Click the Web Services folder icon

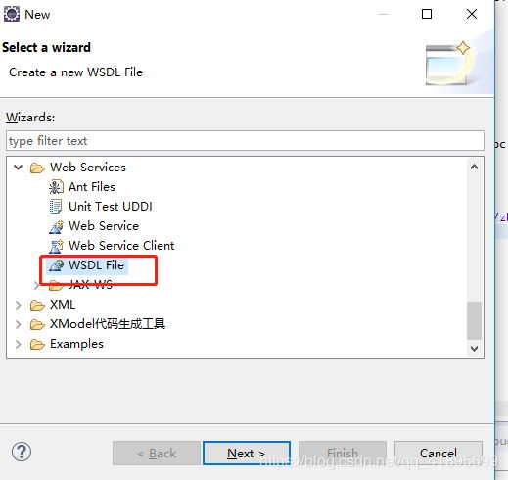point(37,168)
